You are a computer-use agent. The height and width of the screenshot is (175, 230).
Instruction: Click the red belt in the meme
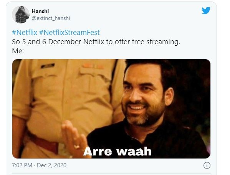[44, 143]
